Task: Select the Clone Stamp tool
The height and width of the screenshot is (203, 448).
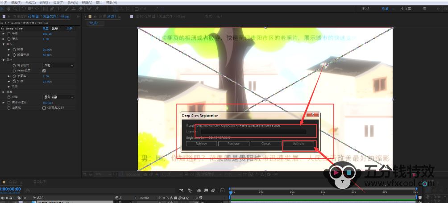Action: click(x=74, y=9)
